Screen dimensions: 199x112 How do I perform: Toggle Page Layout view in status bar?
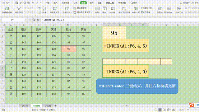tap(164, 110)
